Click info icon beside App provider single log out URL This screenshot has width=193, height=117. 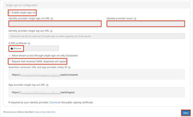click(47, 85)
